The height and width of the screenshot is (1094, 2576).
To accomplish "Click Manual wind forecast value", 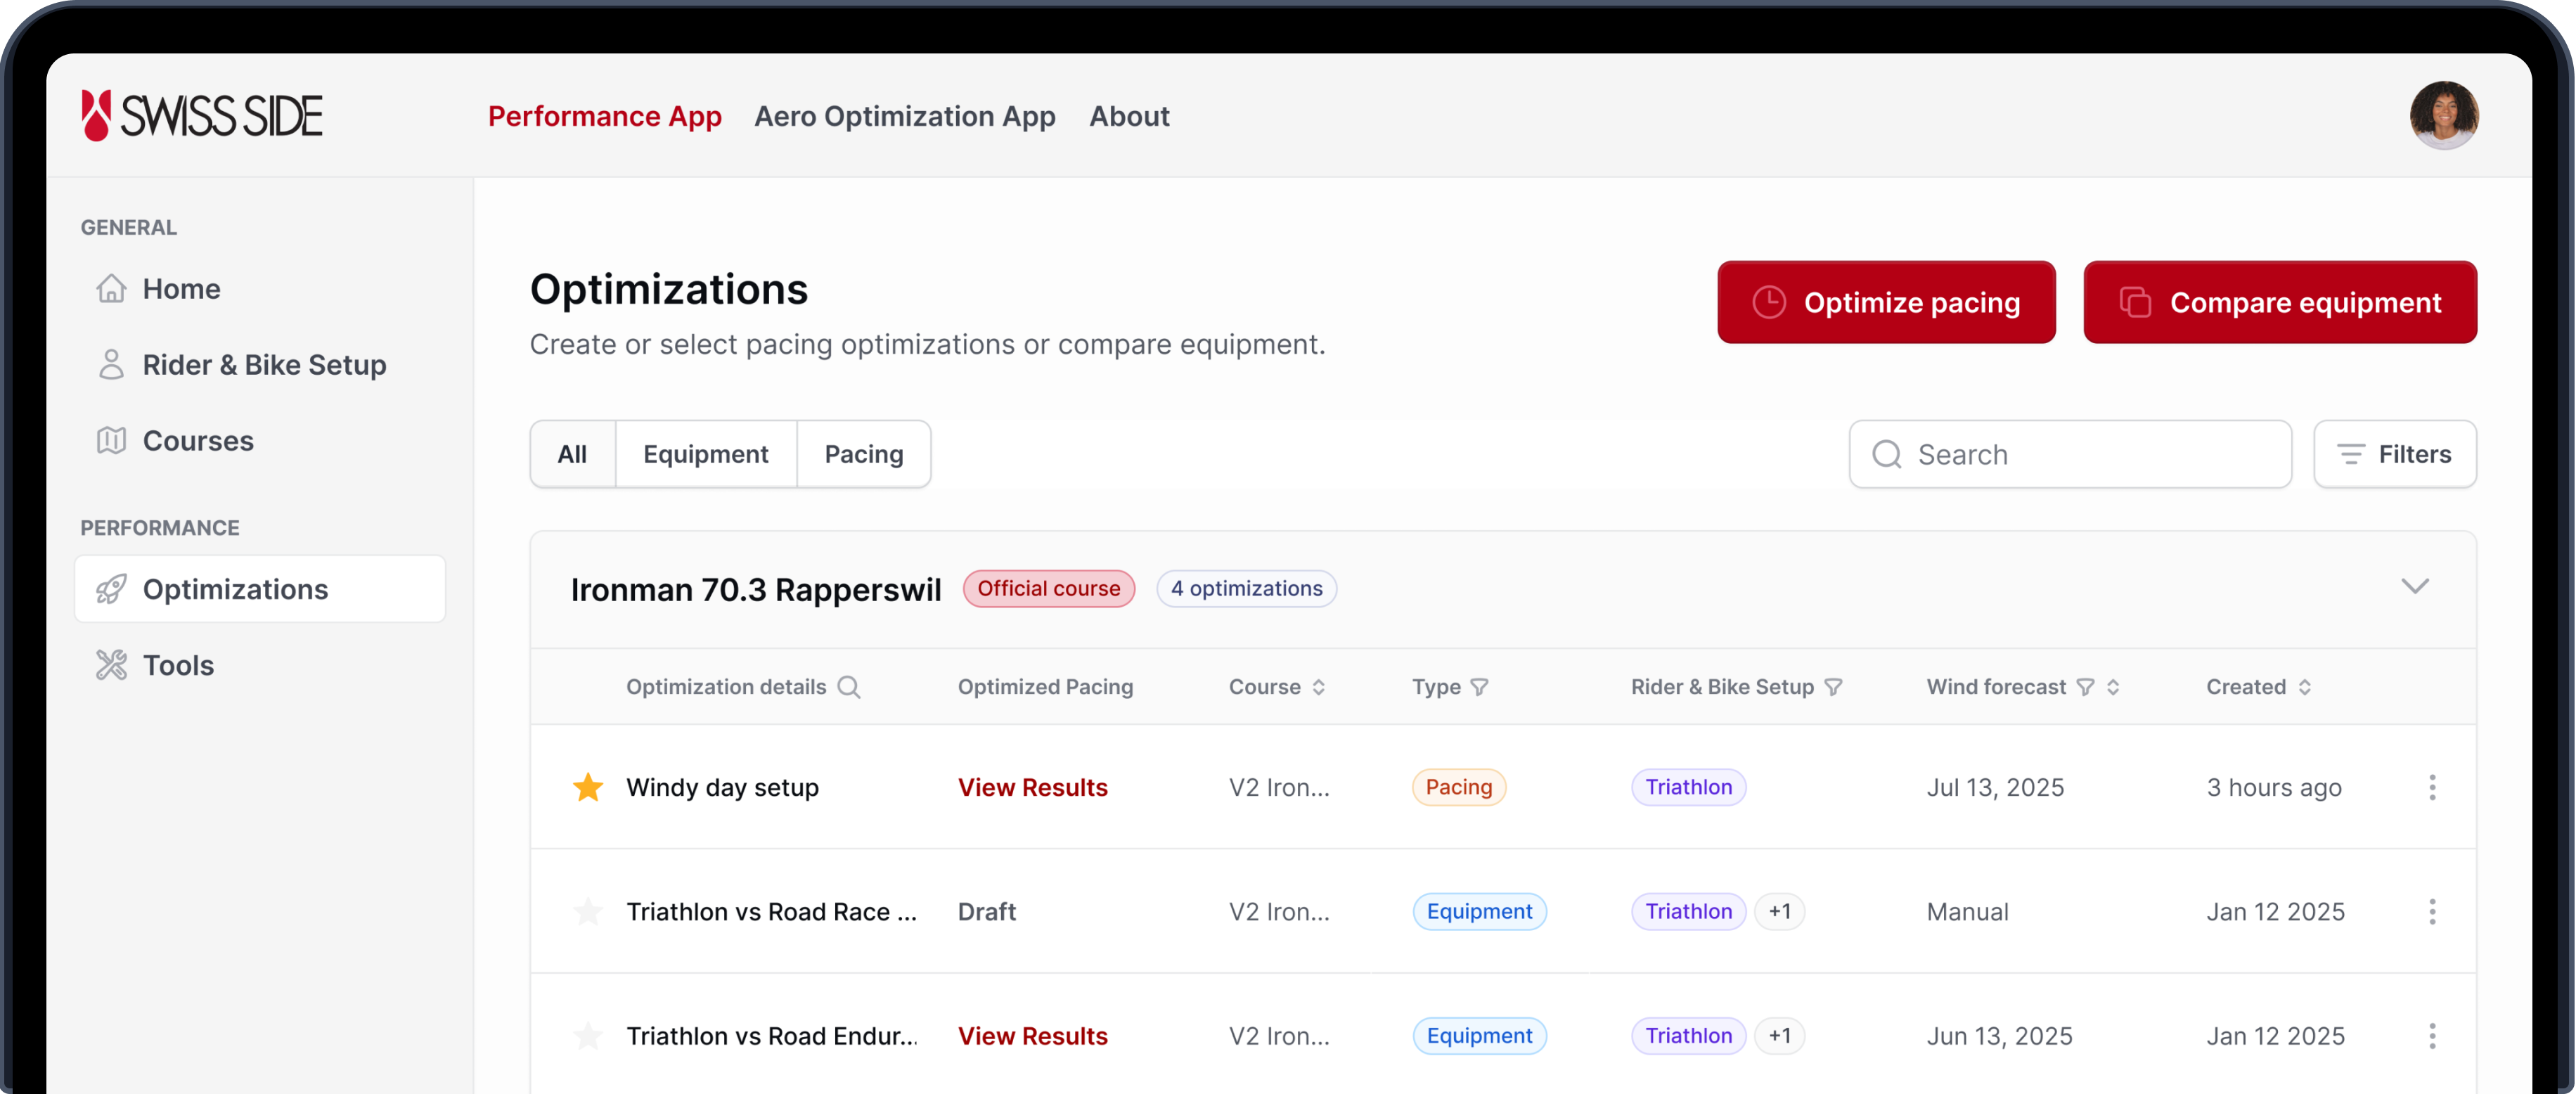I will pos(1968,911).
